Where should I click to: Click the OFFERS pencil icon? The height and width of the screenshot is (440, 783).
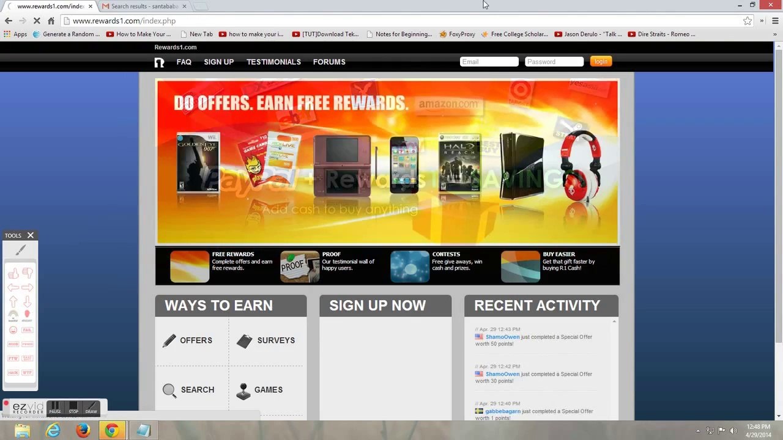(x=169, y=341)
